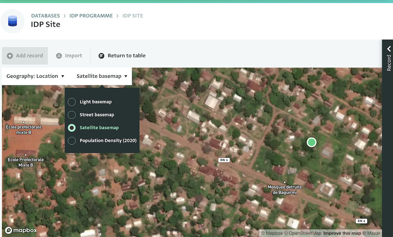Open the Mapbox attribution link
393x237 pixels.
pyautogui.click(x=272, y=233)
